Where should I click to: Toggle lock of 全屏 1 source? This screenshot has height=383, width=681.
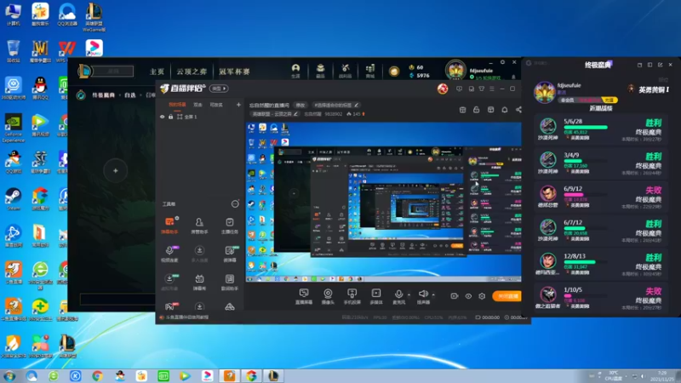point(171,117)
